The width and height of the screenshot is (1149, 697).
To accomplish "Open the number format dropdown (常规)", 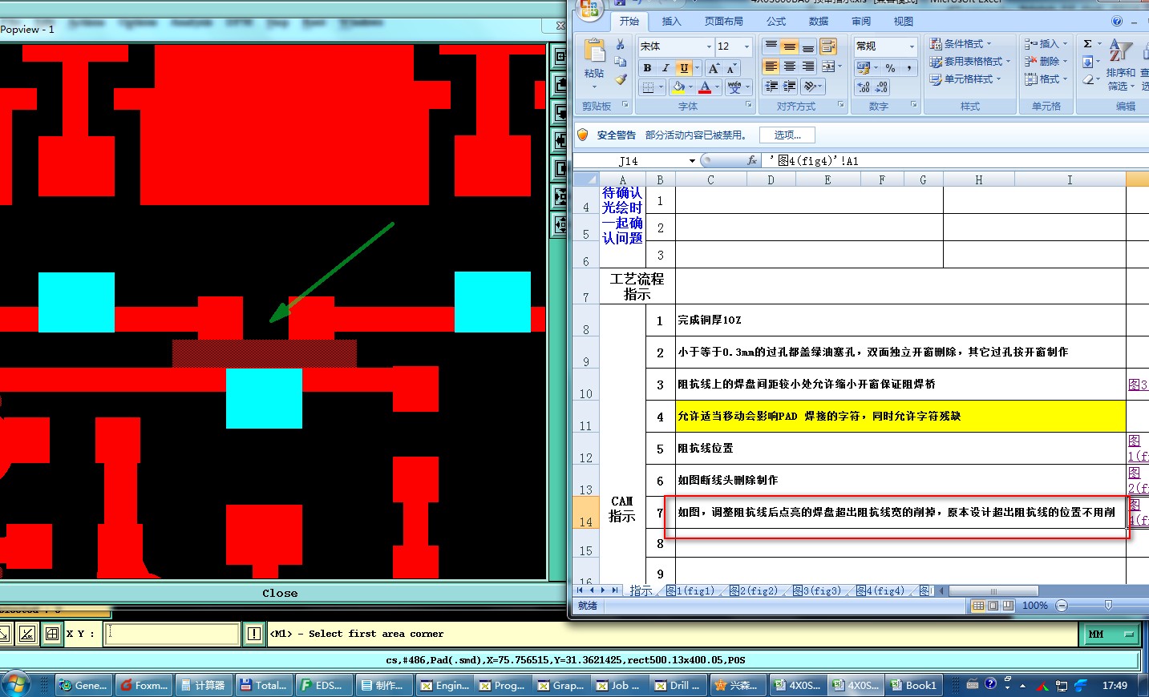I will (912, 46).
